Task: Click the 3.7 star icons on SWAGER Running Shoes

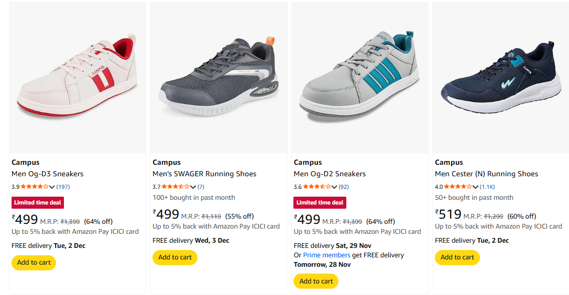Action: 176,187
